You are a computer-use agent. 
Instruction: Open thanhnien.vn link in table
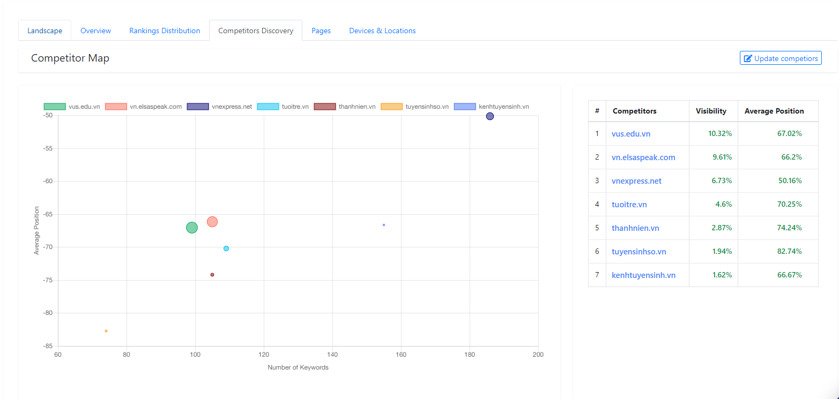[635, 228]
